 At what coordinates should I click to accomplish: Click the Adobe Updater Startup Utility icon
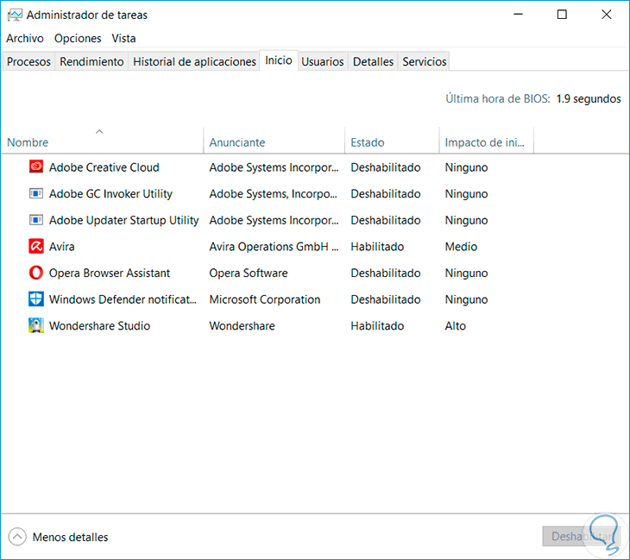click(36, 220)
